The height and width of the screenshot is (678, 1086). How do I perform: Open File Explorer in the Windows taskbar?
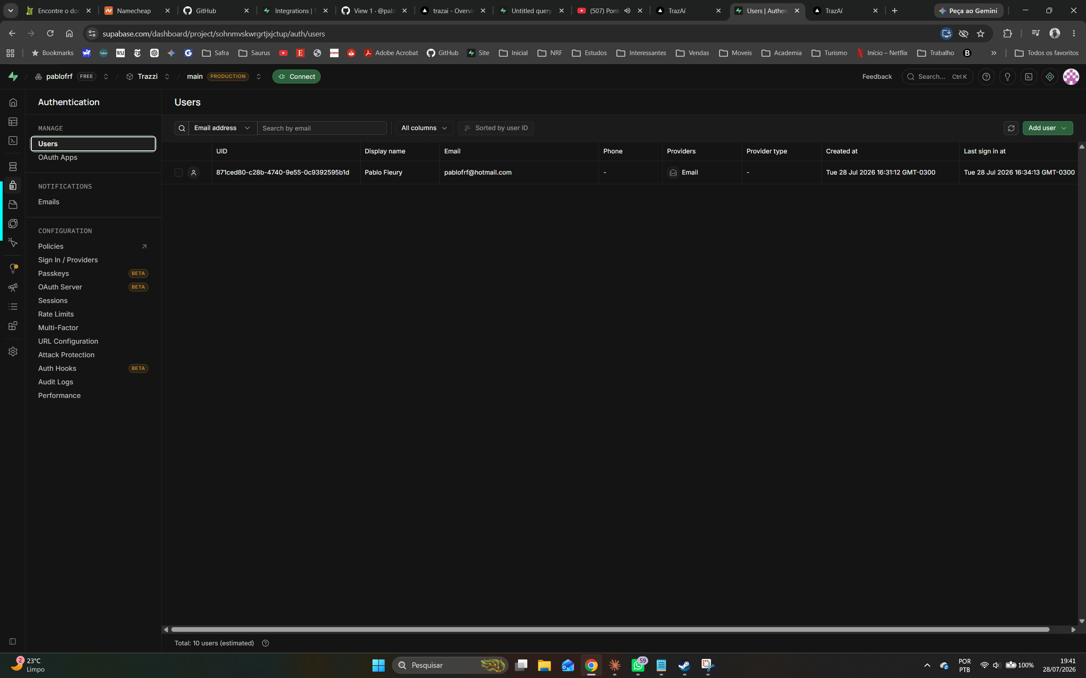point(544,665)
